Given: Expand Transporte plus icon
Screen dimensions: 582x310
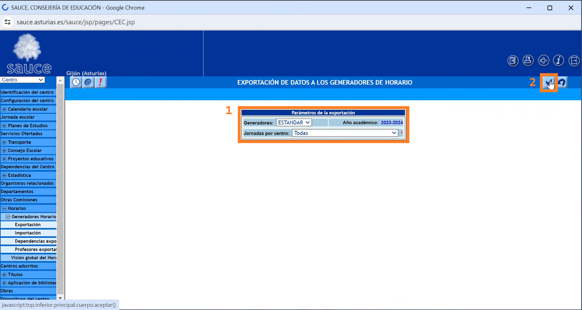Looking at the screenshot, I should pos(4,142).
